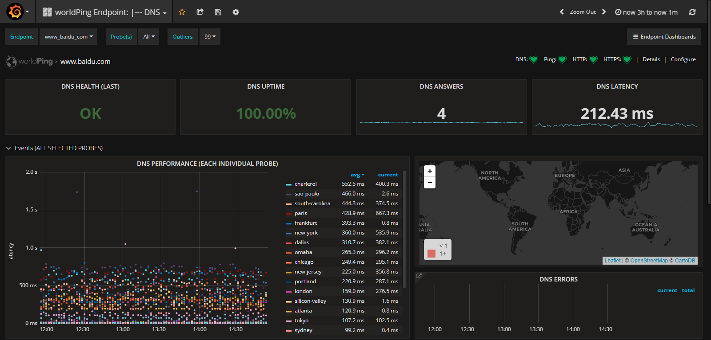Zoom in on the world map
Screen dimensions: 711x340
coord(430,171)
